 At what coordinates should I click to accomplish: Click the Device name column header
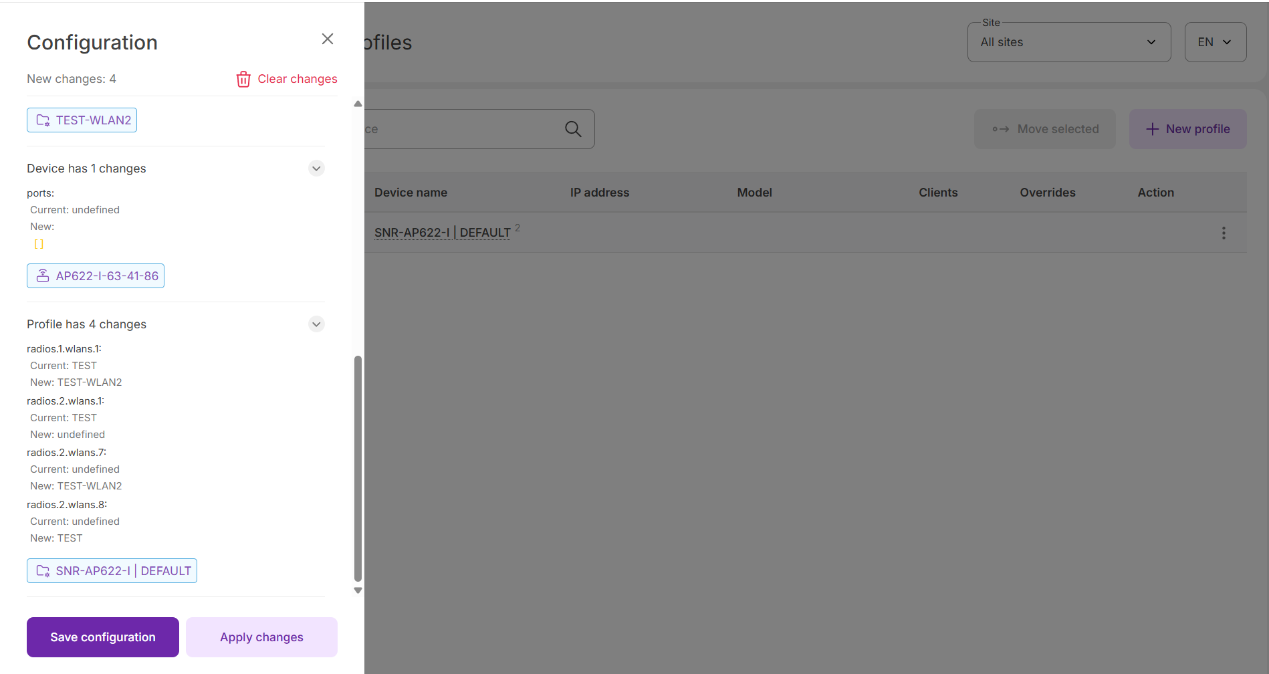tap(411, 193)
